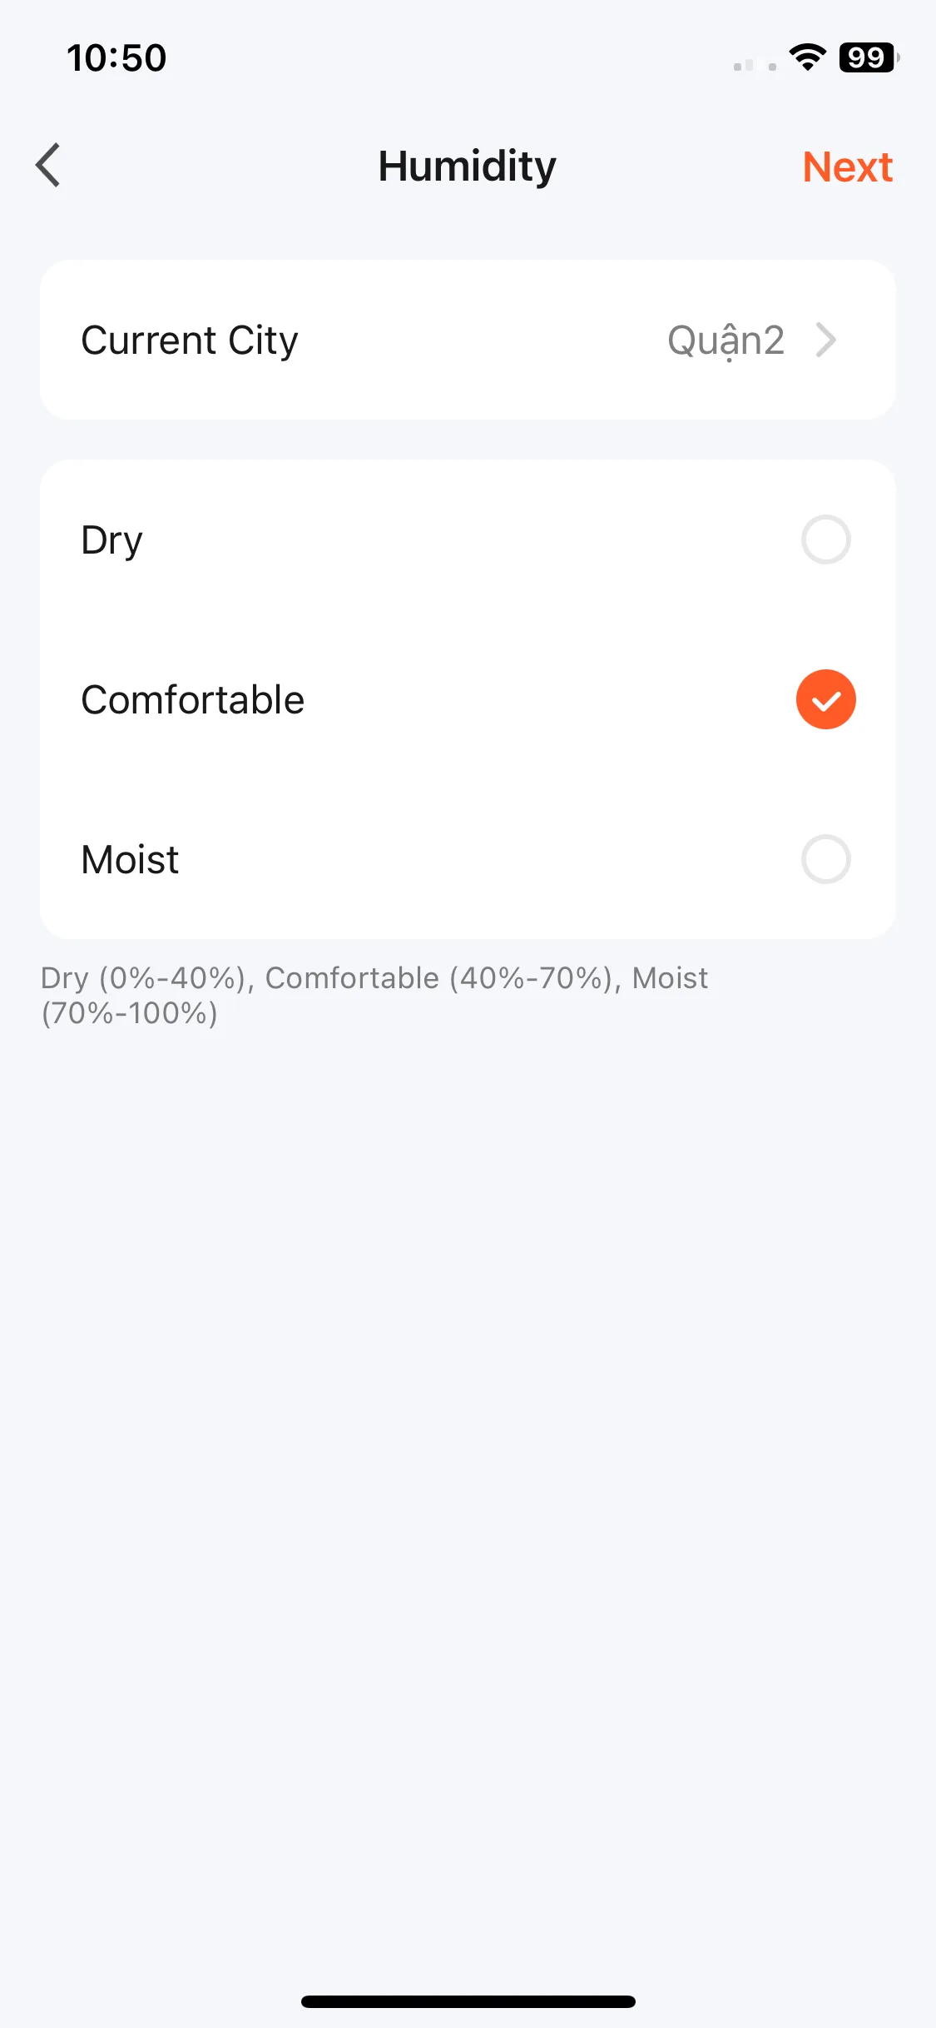Select the Dry radio button
Screen dimensions: 936x2028
(825, 539)
